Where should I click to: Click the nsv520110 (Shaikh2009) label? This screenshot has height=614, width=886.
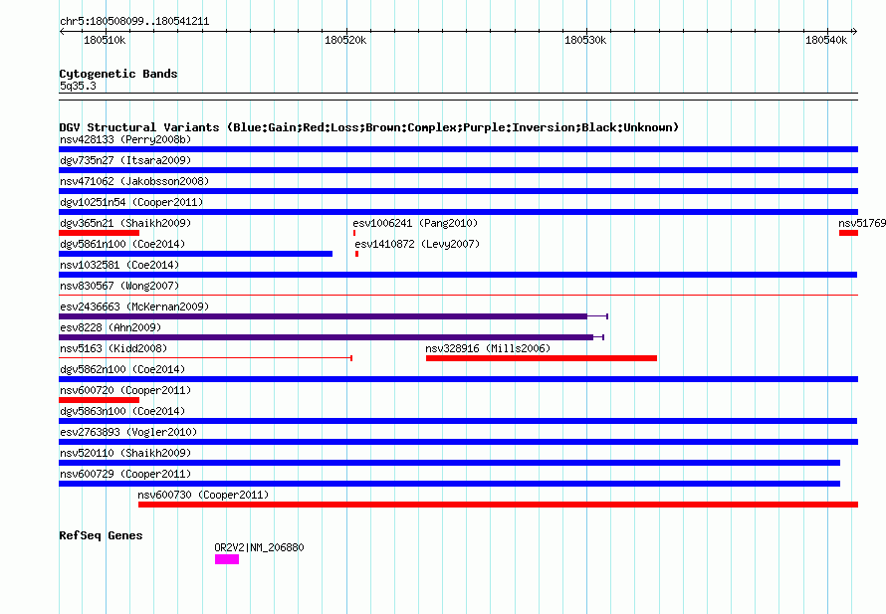pyautogui.click(x=125, y=453)
